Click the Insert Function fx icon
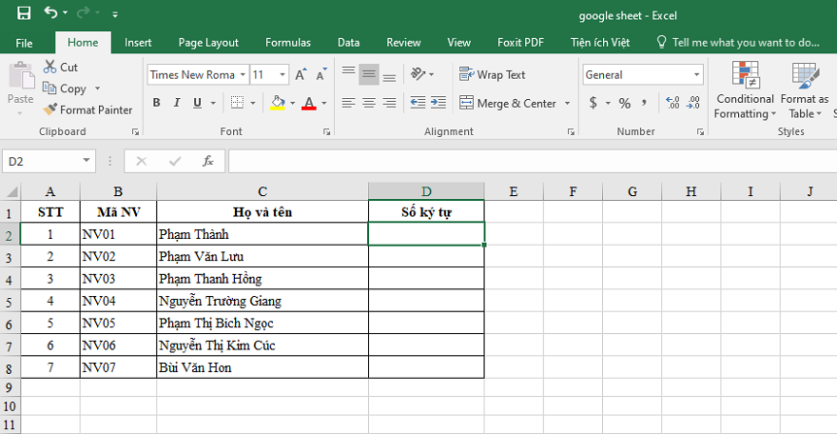The height and width of the screenshot is (434, 837). (207, 162)
